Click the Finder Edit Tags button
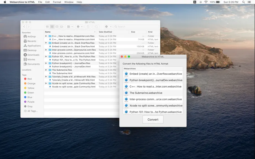This screenshot has height=159, width=255. click(x=96, y=26)
